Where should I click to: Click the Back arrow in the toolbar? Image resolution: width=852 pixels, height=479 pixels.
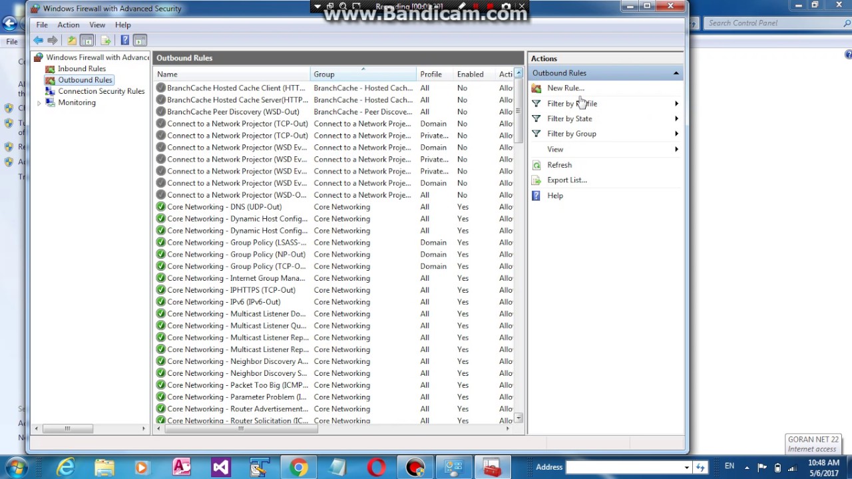(39, 41)
